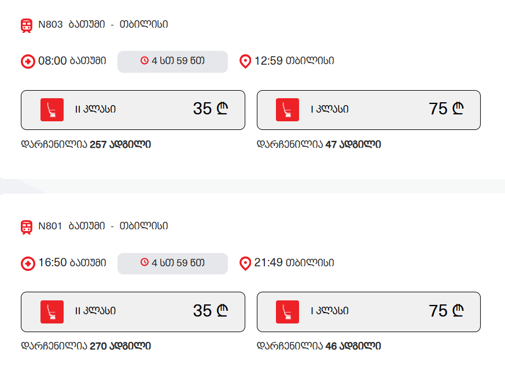Click the red train icon beside N803
Image resolution: width=505 pixels, height=372 pixels.
(x=27, y=25)
